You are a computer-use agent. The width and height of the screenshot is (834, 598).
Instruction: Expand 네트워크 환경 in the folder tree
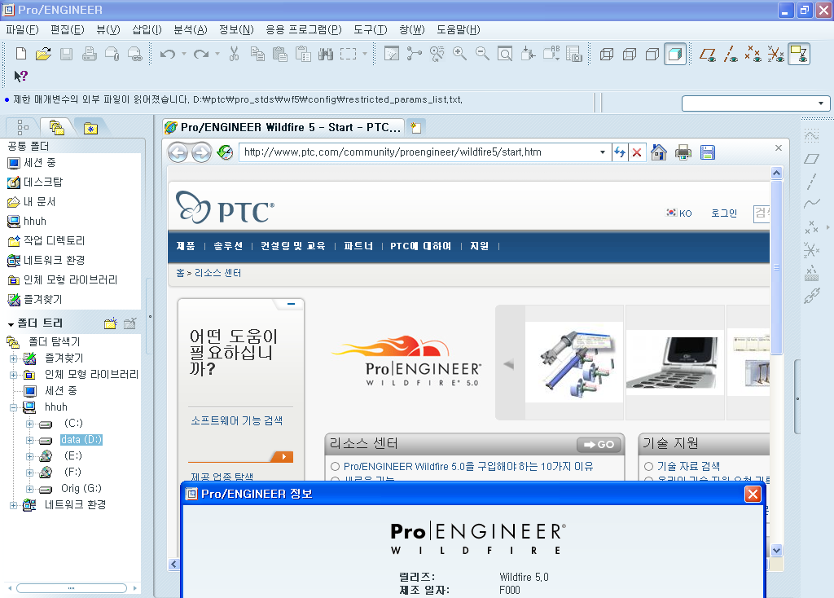point(13,505)
